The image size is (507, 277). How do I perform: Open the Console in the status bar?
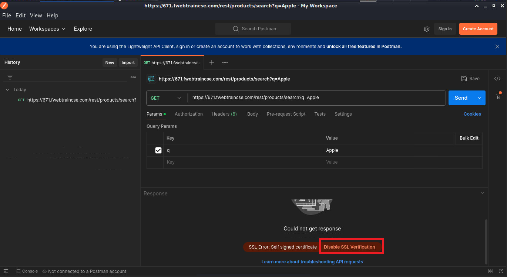[27, 271]
